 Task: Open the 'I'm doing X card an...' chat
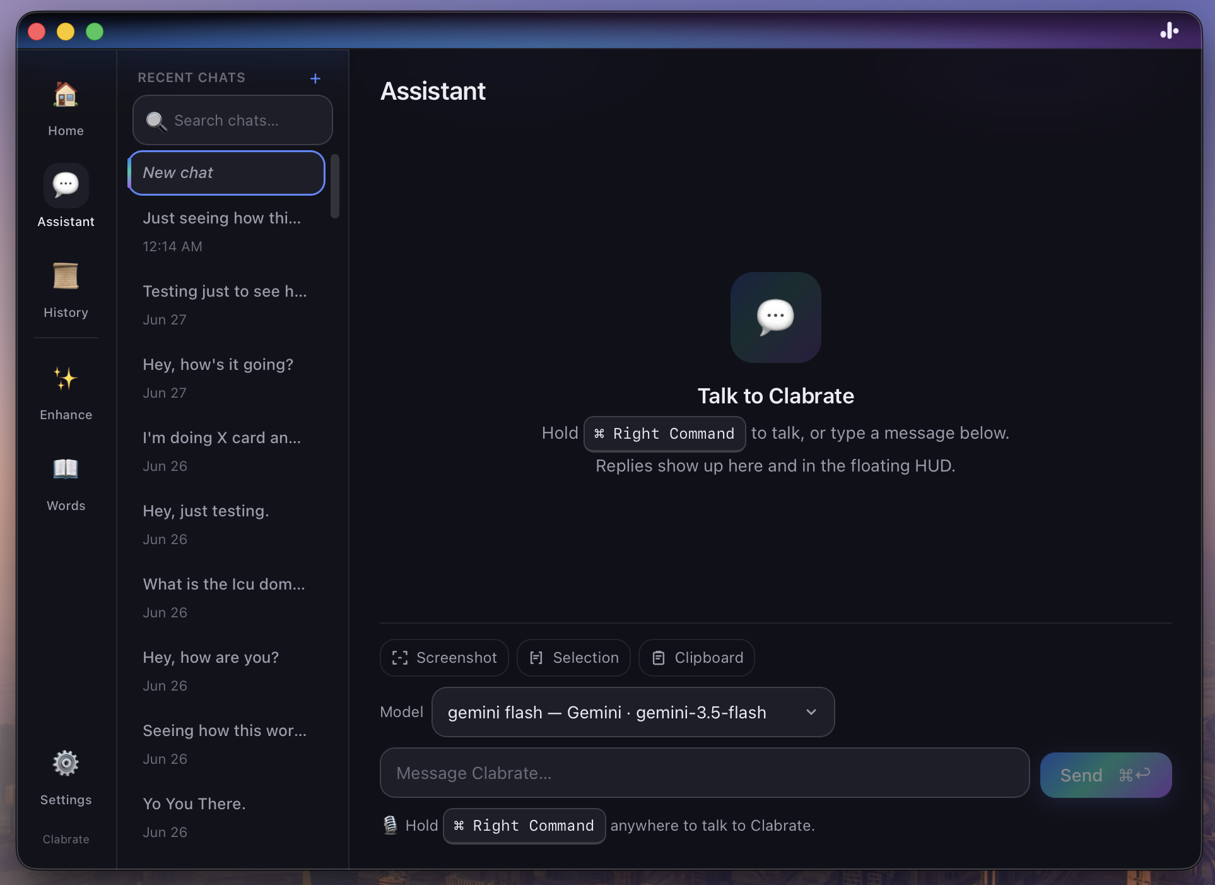tap(227, 451)
